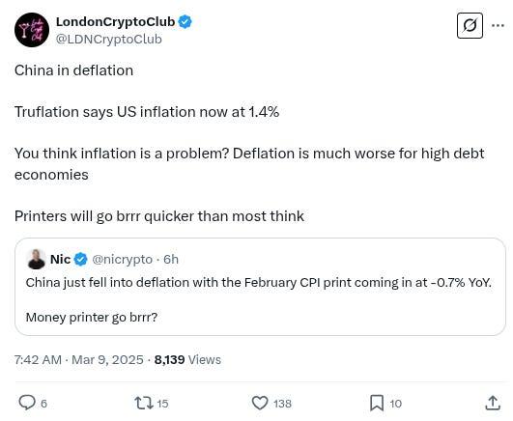Open the reply comment icon
This screenshot has height=421, width=513.
27,403
